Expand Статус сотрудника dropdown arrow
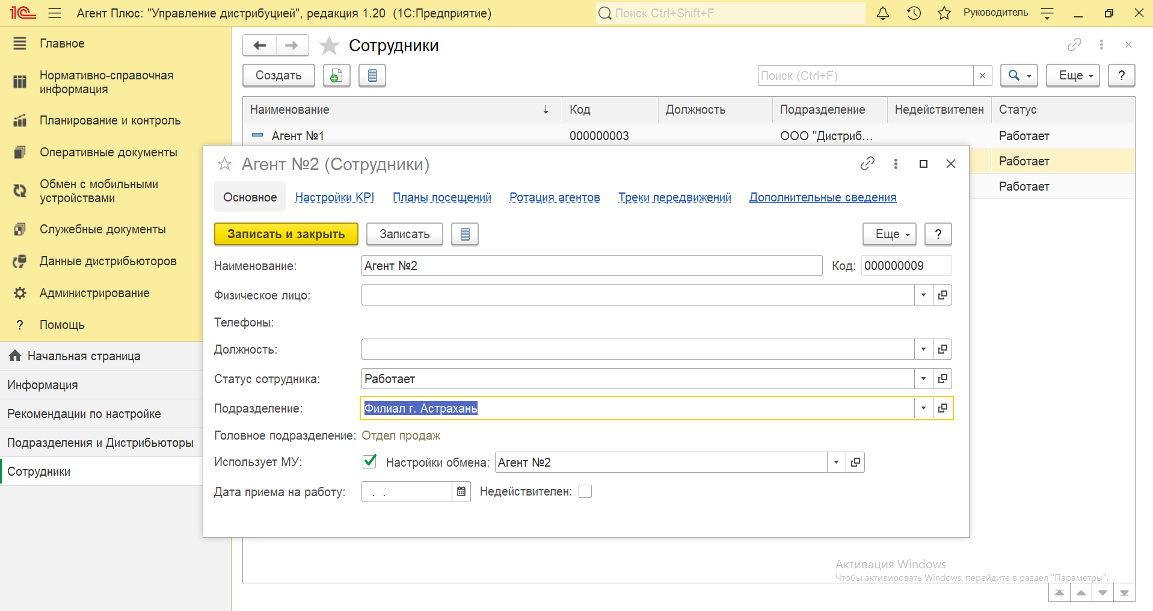Screen dimensions: 1153x611 [923, 379]
